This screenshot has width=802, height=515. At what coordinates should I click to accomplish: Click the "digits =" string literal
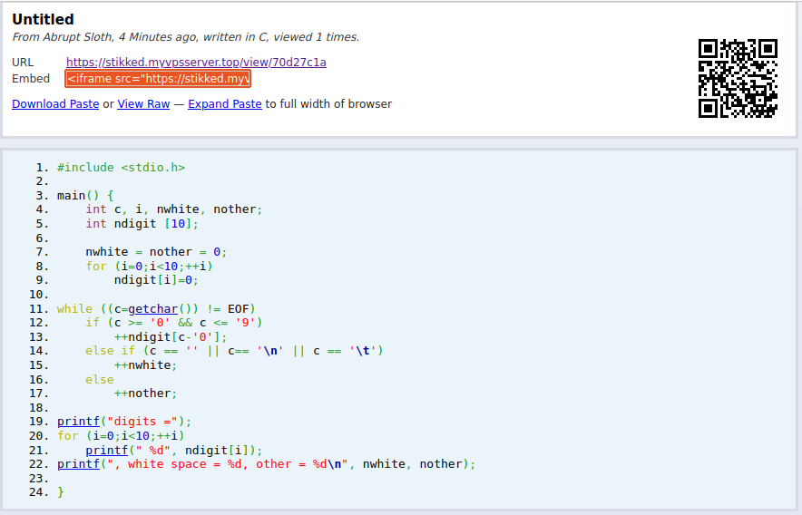click(x=142, y=422)
